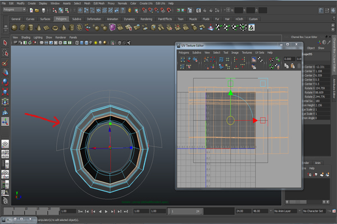Activate the Move tool in toolbox
Image resolution: width=337 pixels, height=224 pixels.
(5, 72)
